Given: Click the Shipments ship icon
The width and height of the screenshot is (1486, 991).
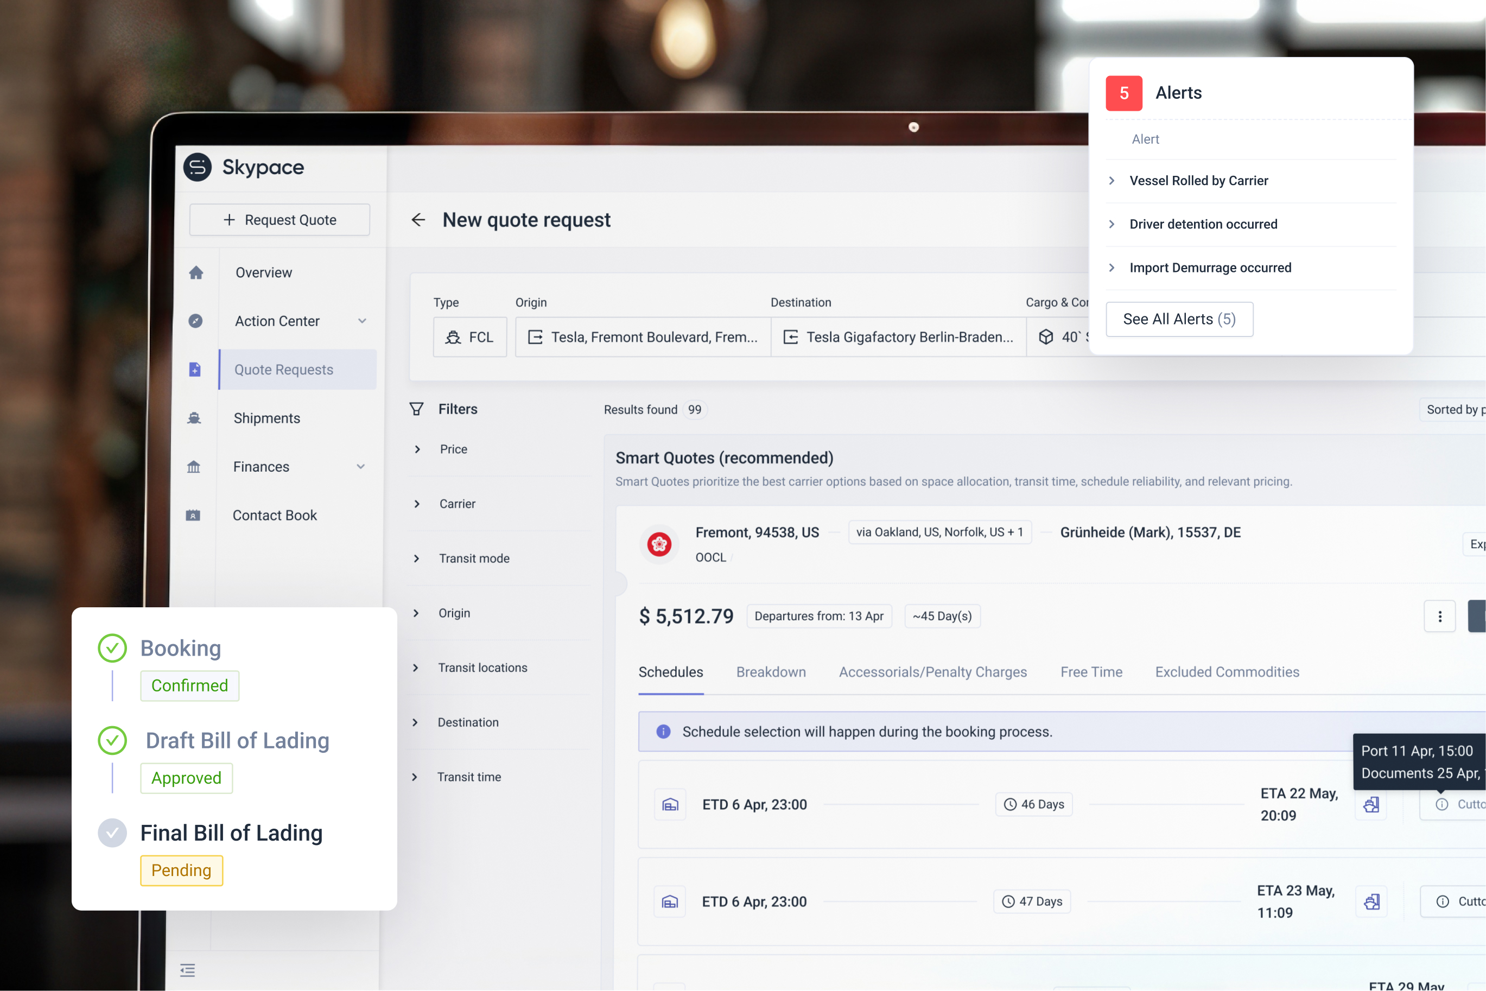Looking at the screenshot, I should pos(194,418).
